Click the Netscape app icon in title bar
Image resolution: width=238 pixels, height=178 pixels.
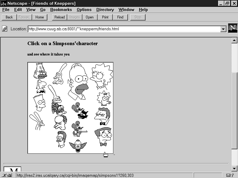click(3, 3)
